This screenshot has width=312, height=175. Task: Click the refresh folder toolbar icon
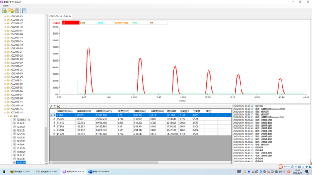[4, 11]
